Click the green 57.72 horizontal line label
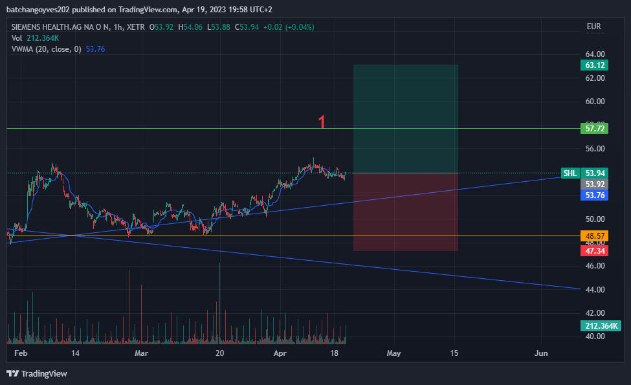Screen dimensions: 631x385 click(594, 129)
